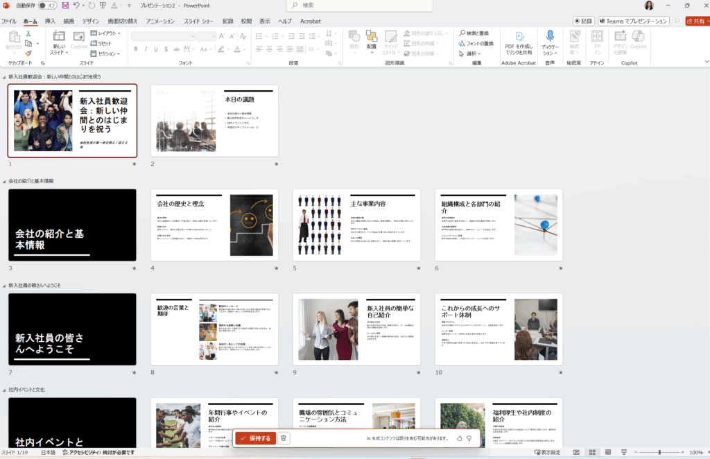The height and width of the screenshot is (459, 710).
Task: Toggle the AutoSave (自動保存) switch
Action: (46, 6)
